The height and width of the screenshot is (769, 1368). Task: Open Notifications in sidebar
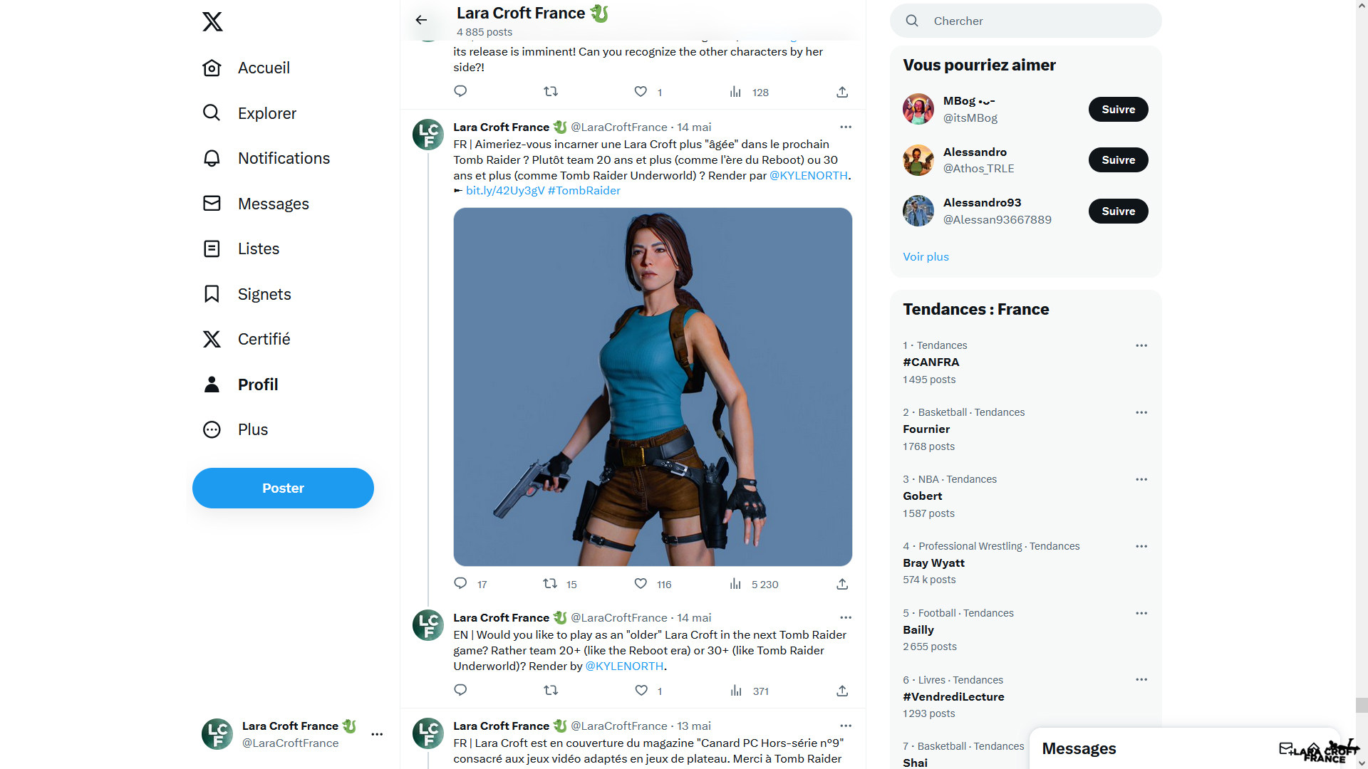click(x=284, y=158)
